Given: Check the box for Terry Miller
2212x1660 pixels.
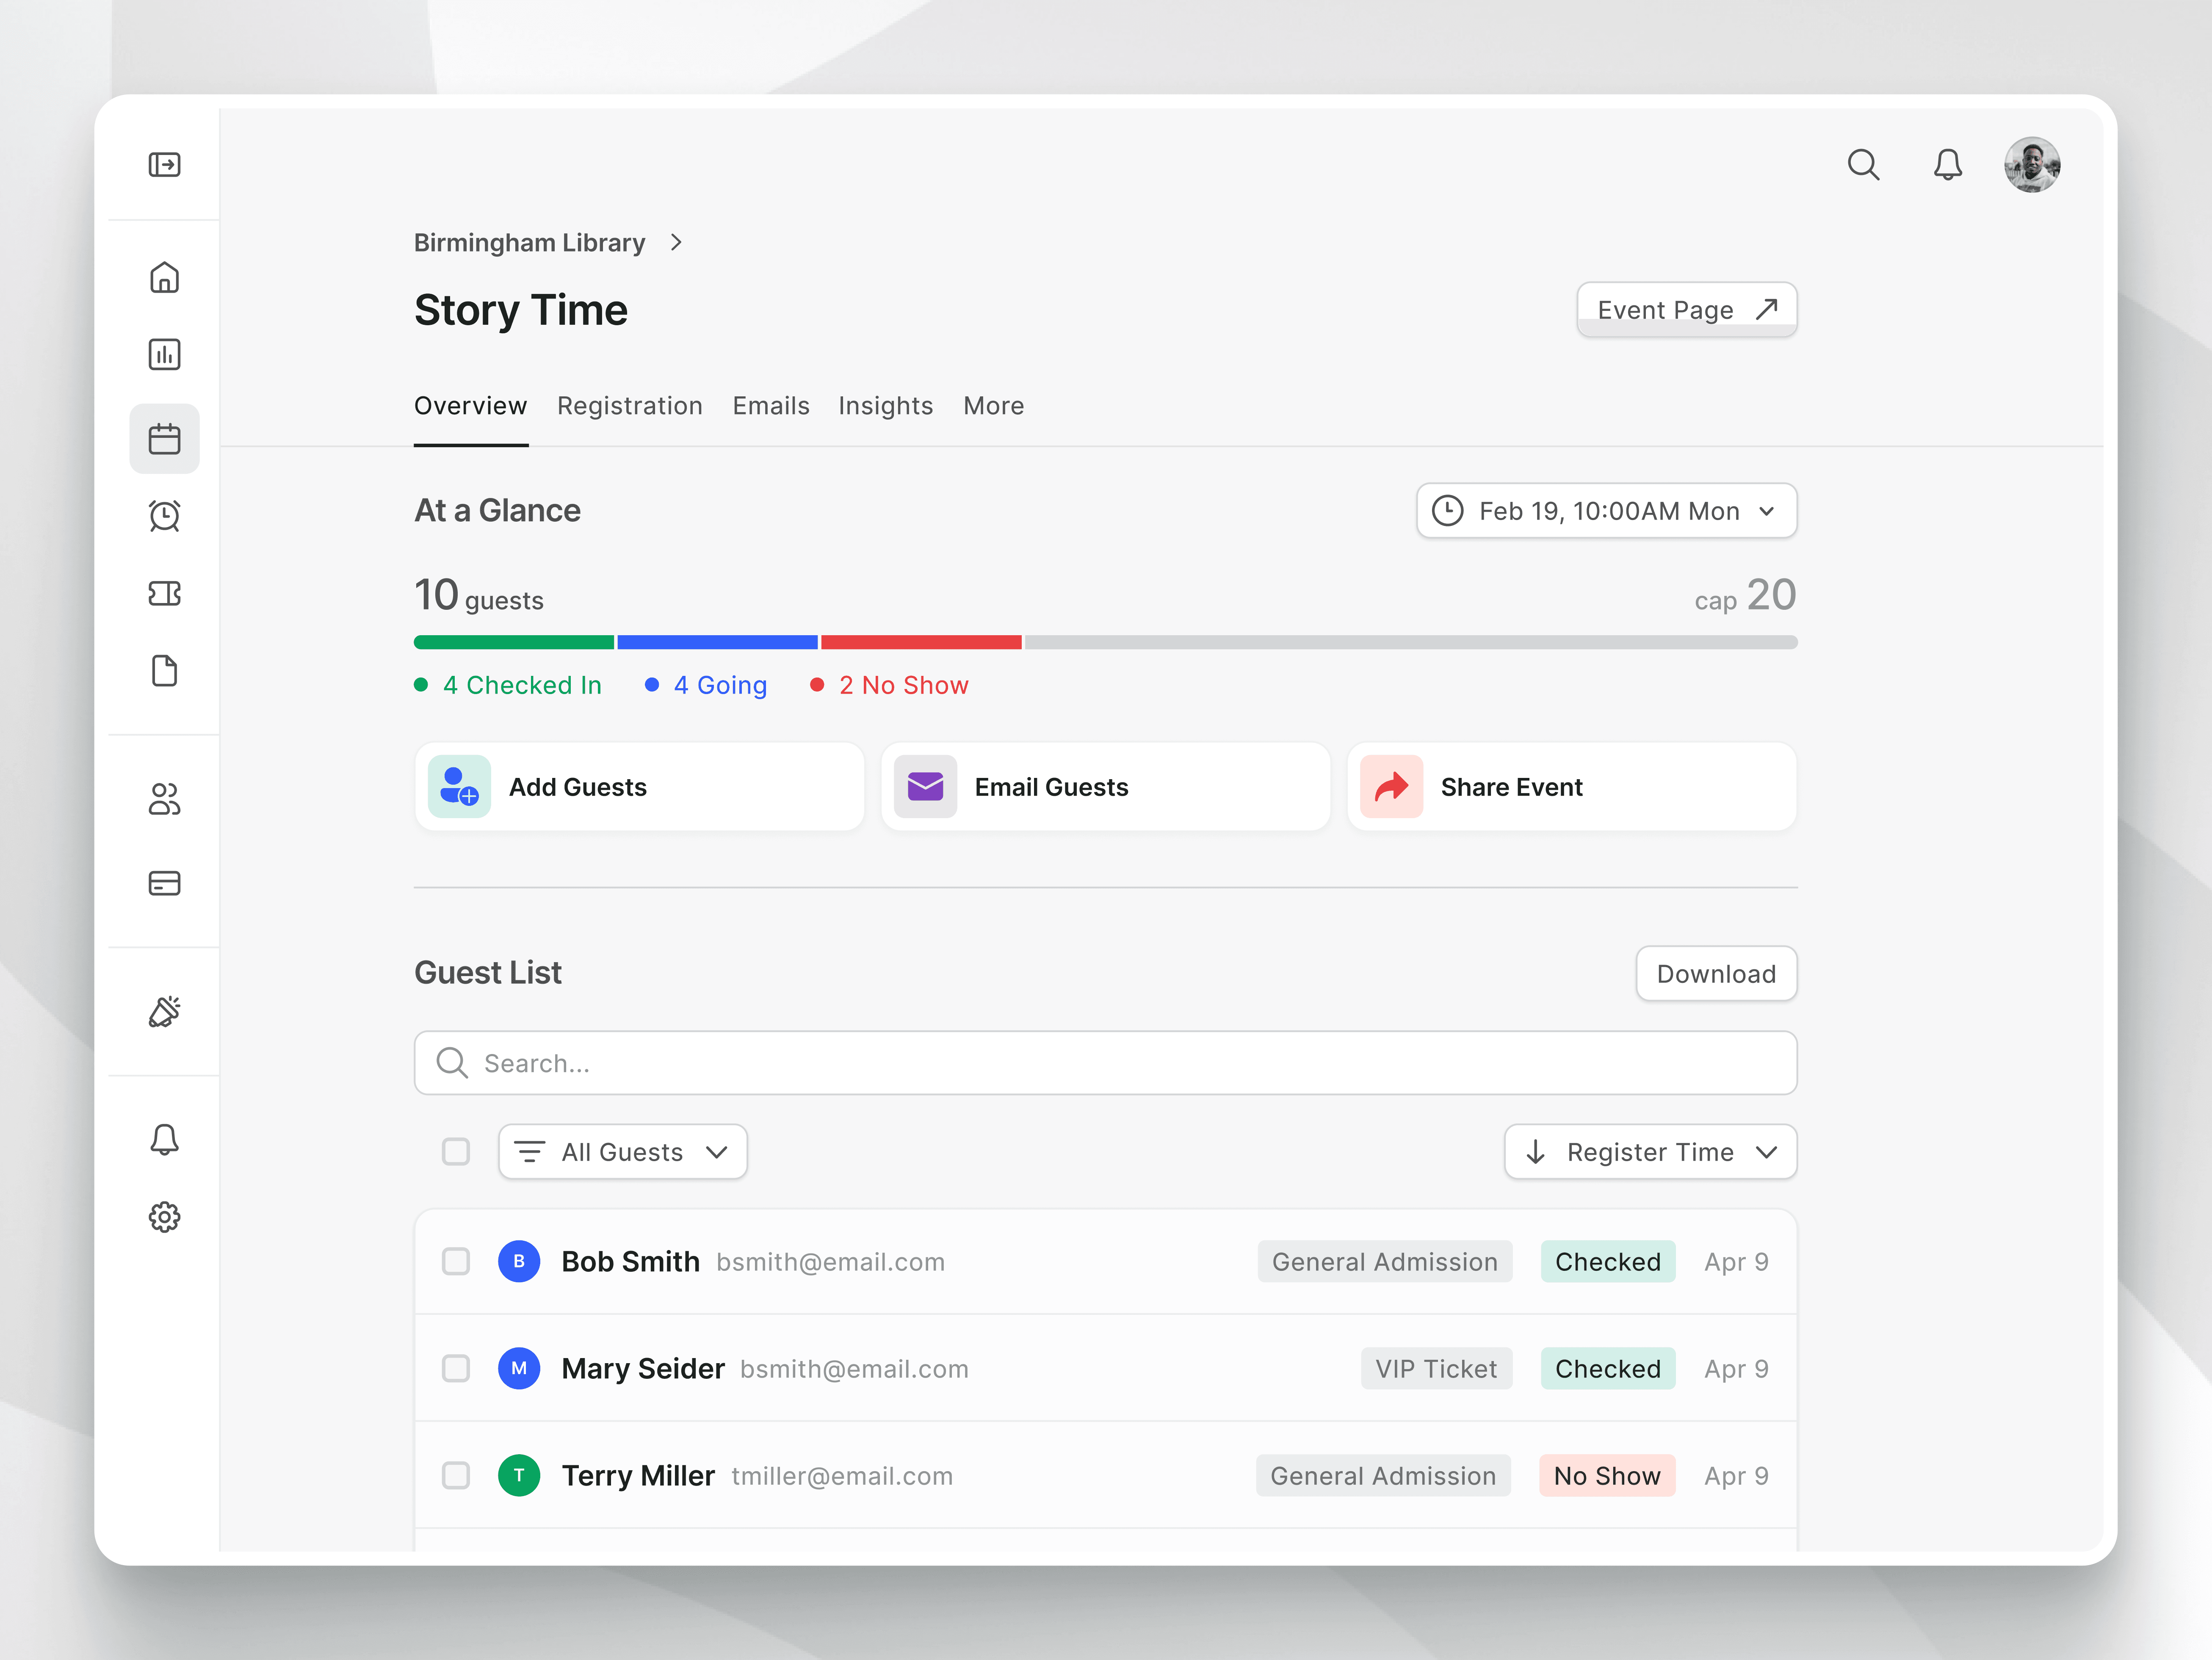Looking at the screenshot, I should [x=456, y=1476].
